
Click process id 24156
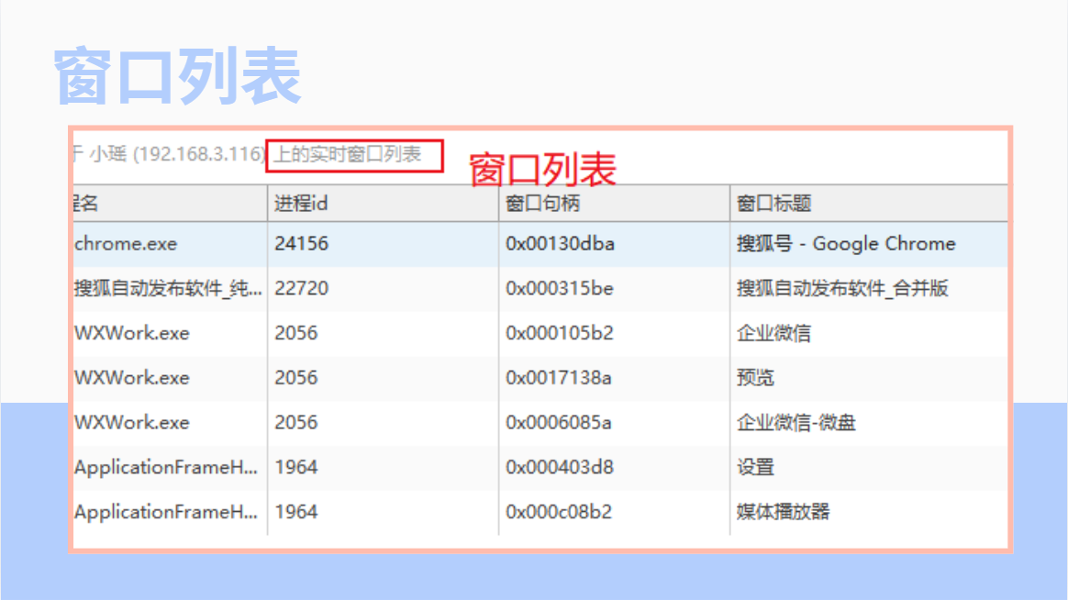tap(301, 244)
